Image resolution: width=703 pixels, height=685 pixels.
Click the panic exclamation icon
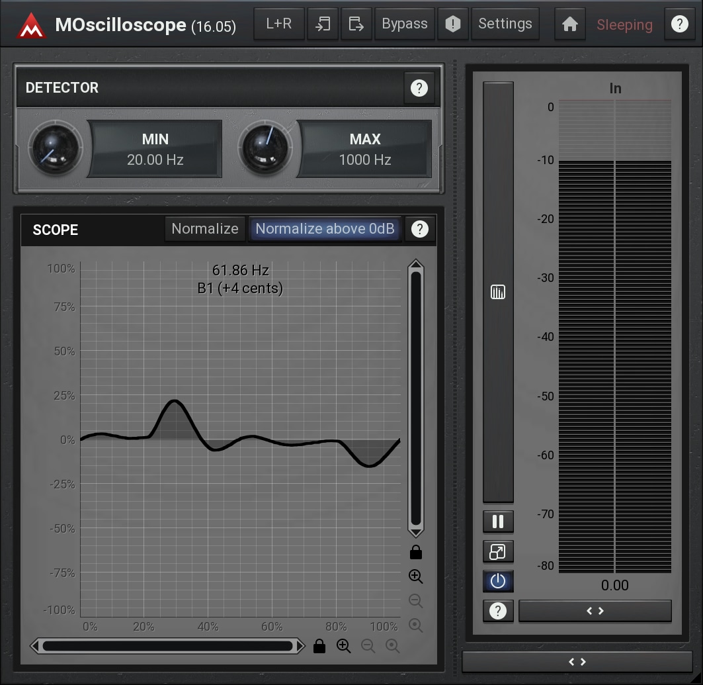tap(453, 24)
